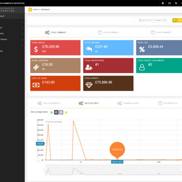
Task: Click the £143.00 cost of good value
Action: click(x=48, y=82)
